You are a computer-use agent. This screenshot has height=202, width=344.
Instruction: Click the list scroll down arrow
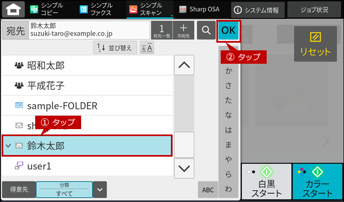coord(184,169)
